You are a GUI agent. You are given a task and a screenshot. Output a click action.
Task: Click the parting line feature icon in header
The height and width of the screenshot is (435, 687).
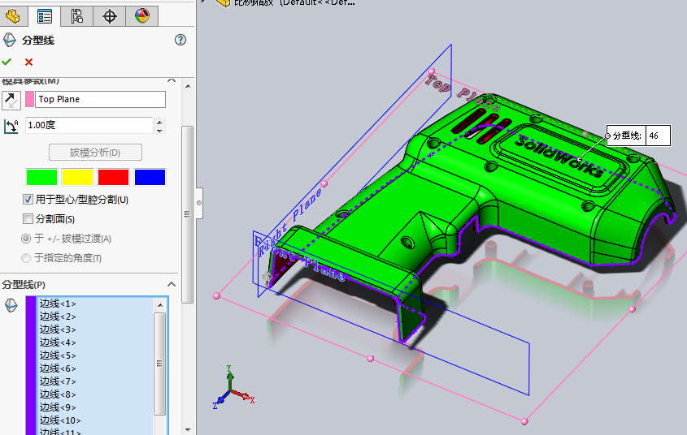coord(9,41)
